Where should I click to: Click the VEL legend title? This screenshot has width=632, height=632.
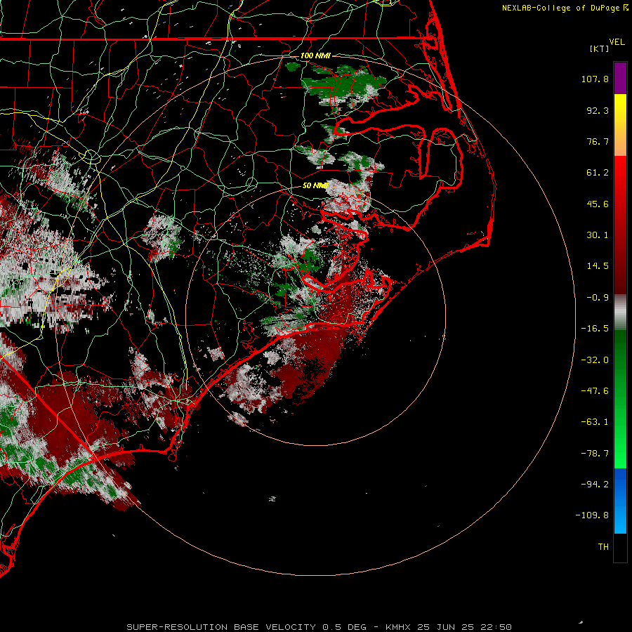[x=617, y=41]
